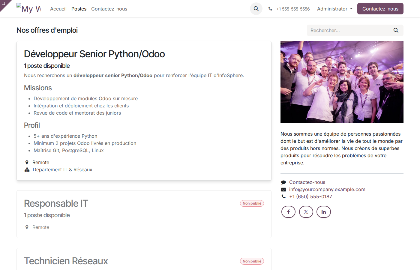420x270 pixels.
Task: Click the department hierarchy icon on the job card
Action: coord(27,169)
